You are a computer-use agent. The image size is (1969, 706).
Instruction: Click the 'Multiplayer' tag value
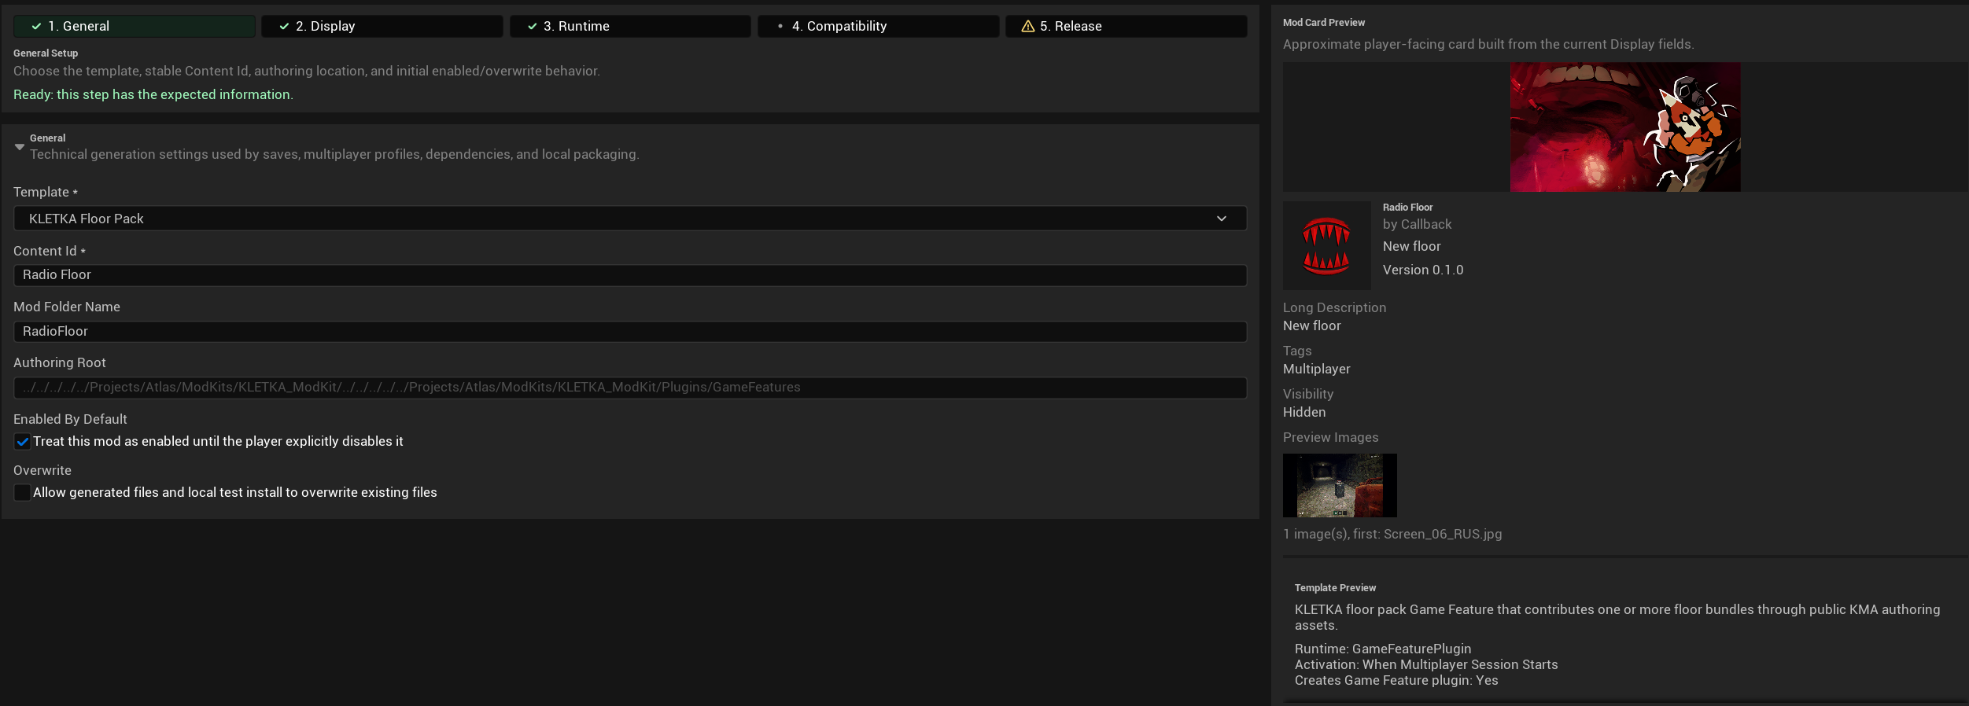(1316, 369)
